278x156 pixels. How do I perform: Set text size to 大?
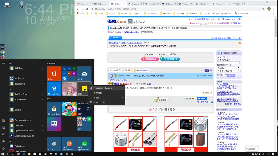(x=211, y=70)
